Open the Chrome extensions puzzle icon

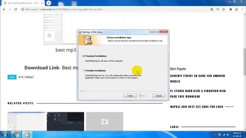click(231, 9)
